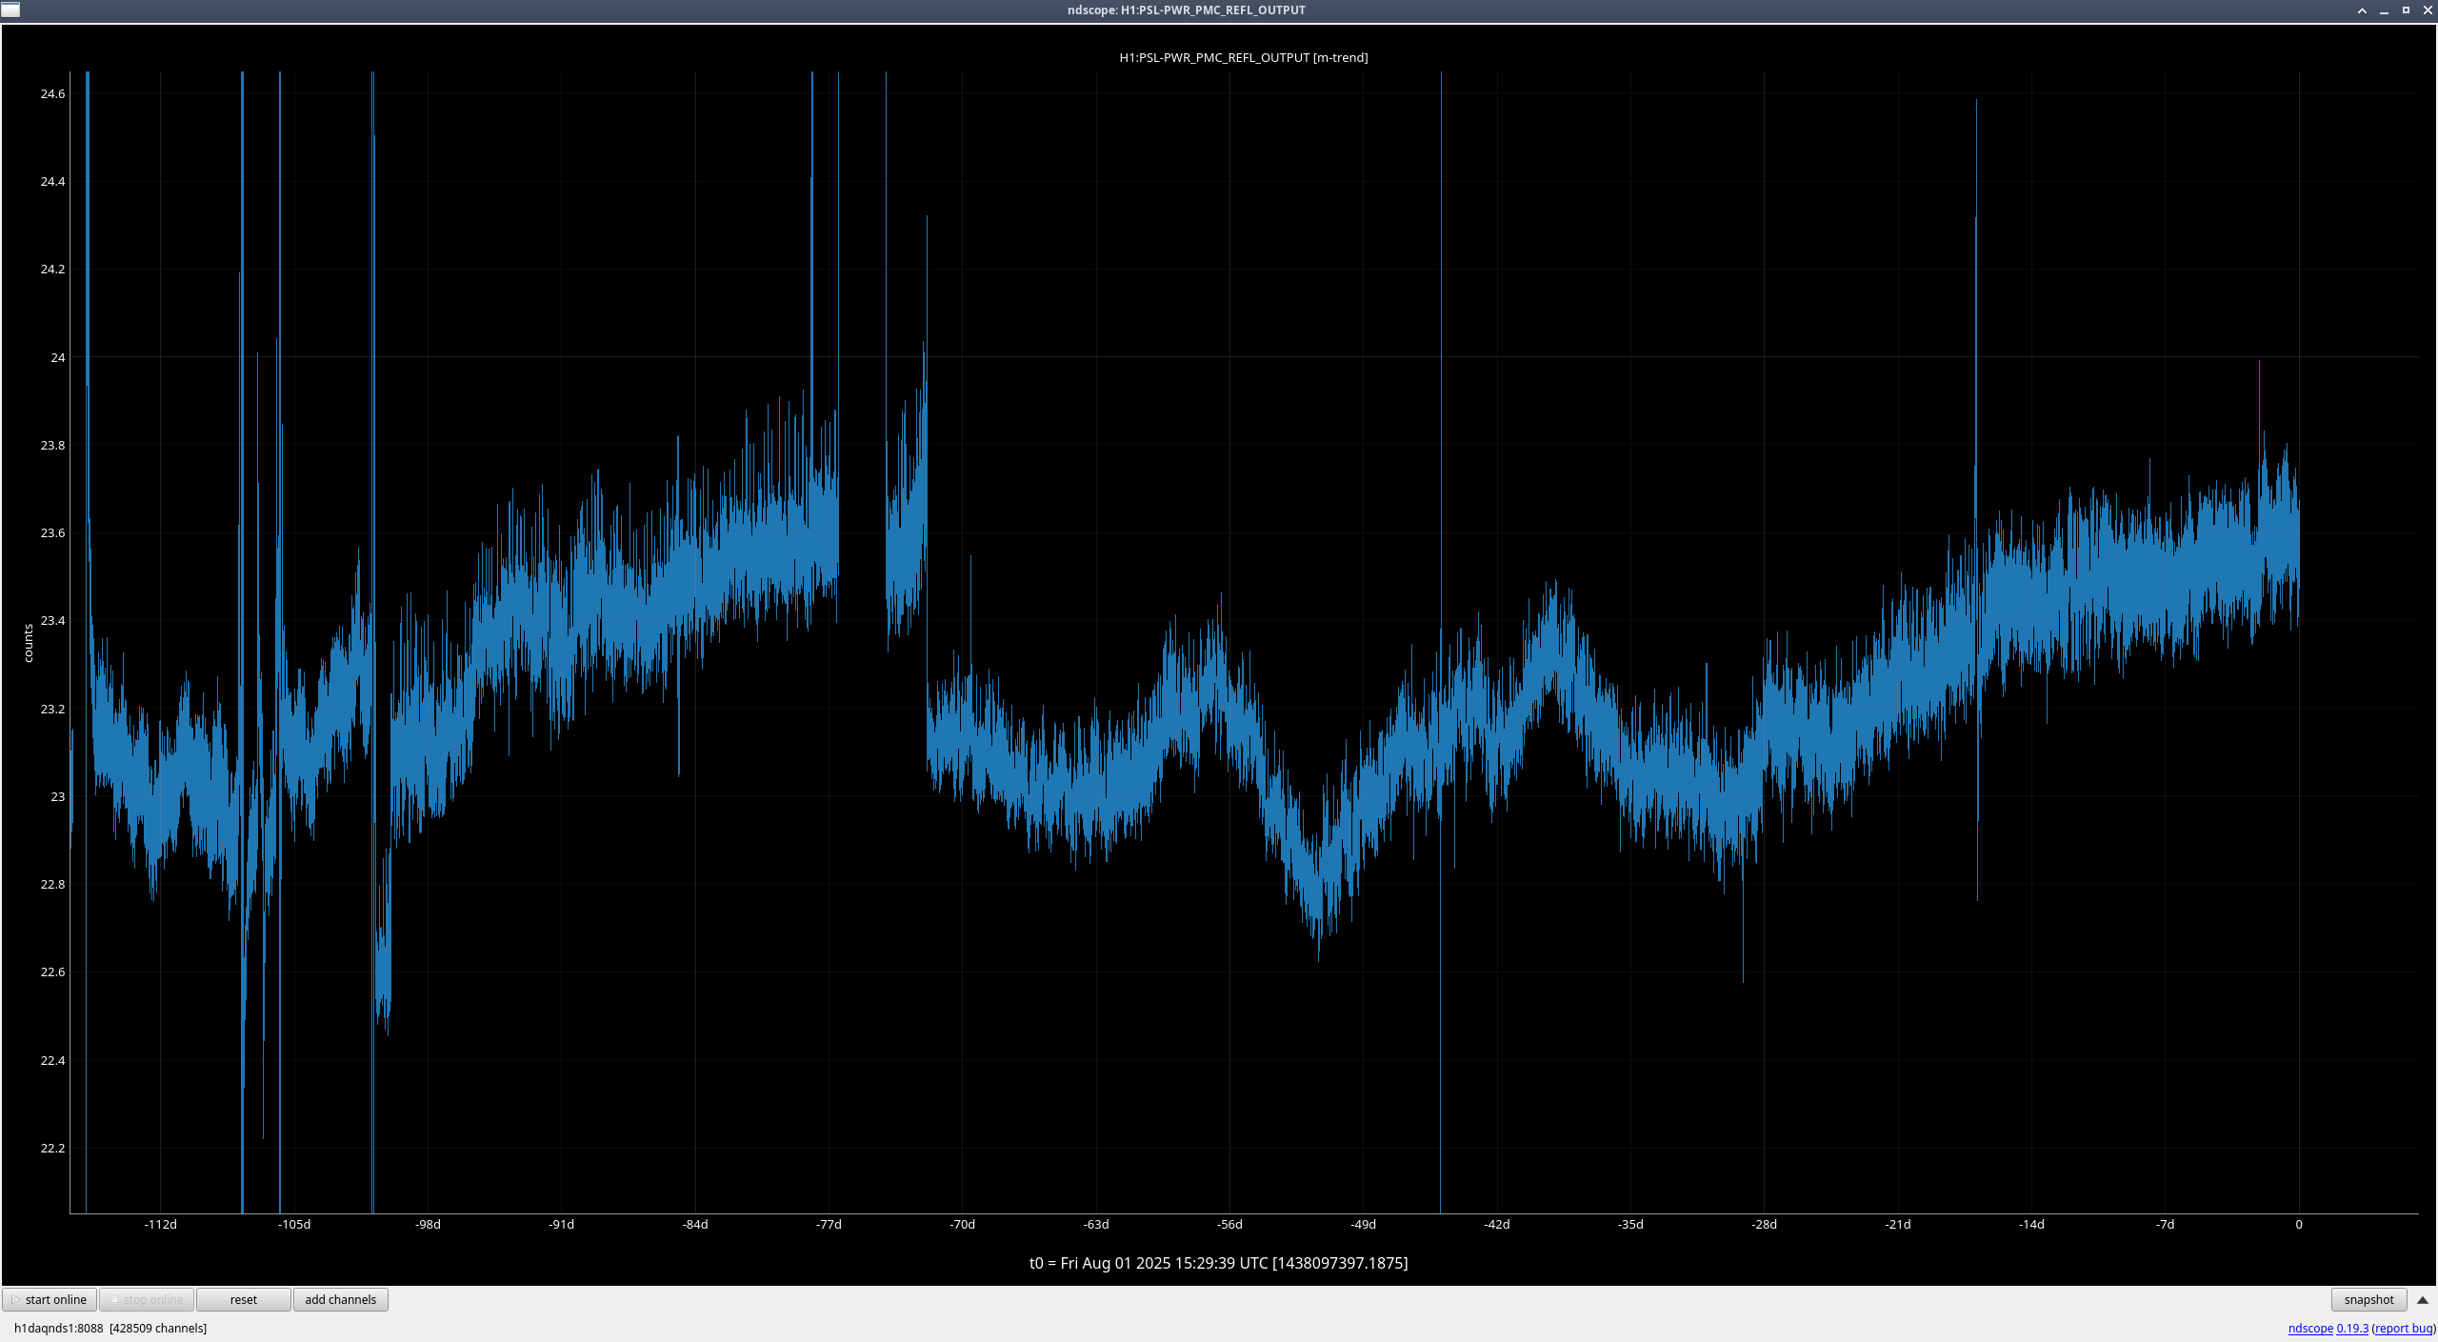The image size is (2438, 1342).
Task: Click the 24.6 y-axis tick label
Action: [x=52, y=93]
